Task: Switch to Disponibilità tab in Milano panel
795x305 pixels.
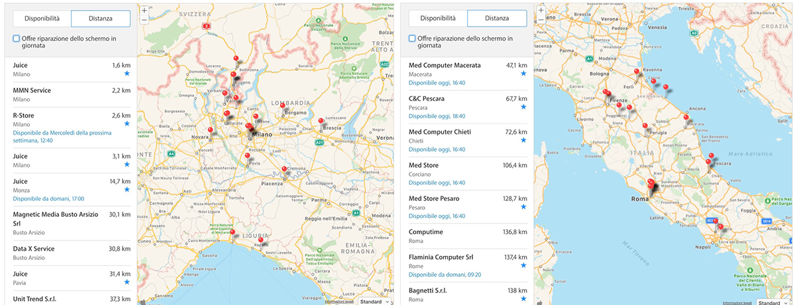Action: (42, 19)
